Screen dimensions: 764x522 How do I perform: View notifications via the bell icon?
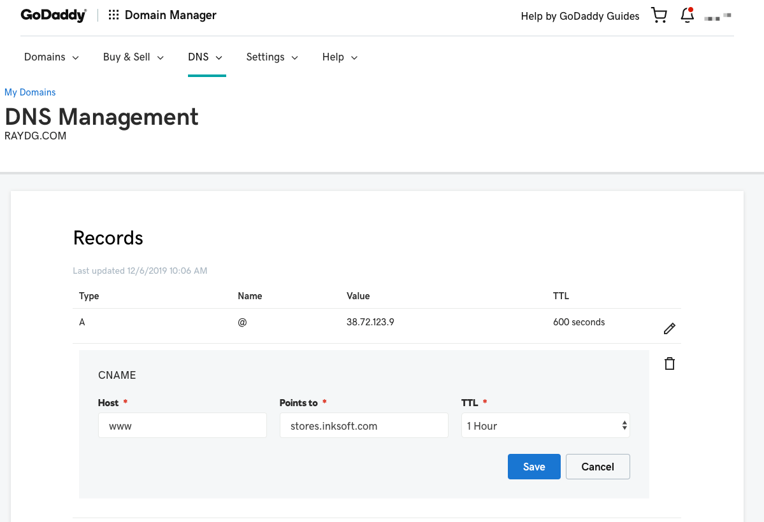tap(687, 15)
